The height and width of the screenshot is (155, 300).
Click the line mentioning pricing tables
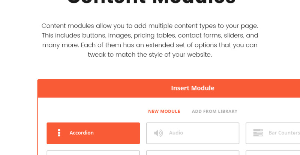pos(150,35)
